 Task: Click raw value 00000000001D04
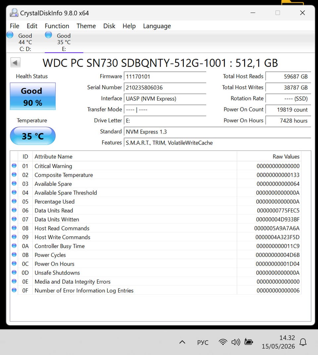(x=278, y=264)
